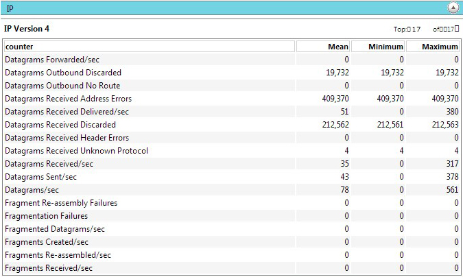
Task: Select the Datagrams Forwarded/sec row
Action: [x=232, y=60]
